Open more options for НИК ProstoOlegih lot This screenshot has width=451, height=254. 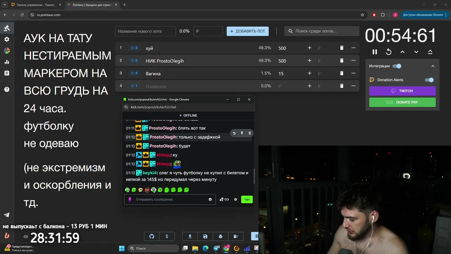pyautogui.click(x=353, y=61)
